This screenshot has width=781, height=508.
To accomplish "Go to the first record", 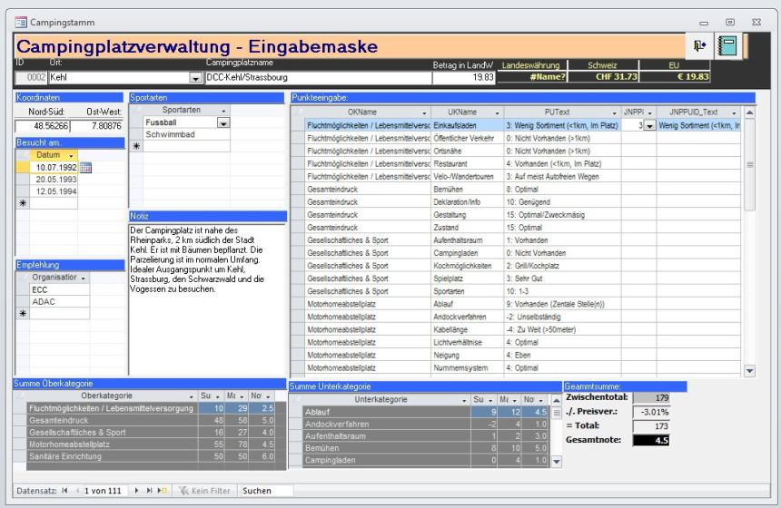I will [64, 490].
